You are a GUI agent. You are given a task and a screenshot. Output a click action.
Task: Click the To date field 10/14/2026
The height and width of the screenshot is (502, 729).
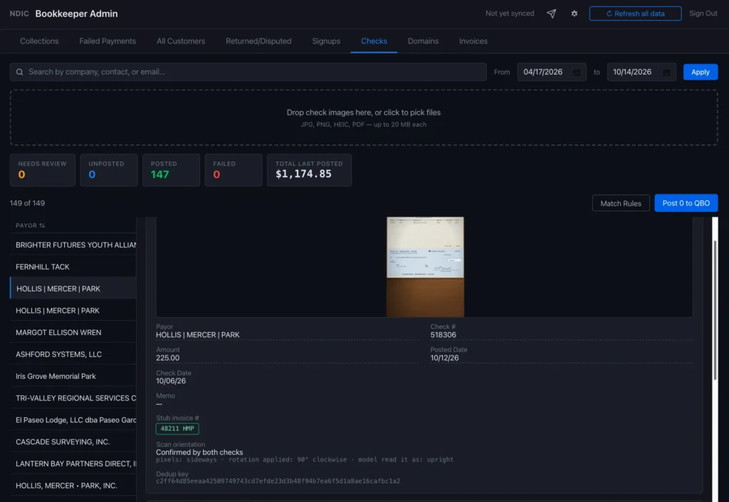click(641, 72)
